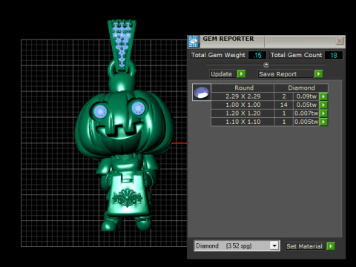Click the 0.05tw weight cell

(x=306, y=105)
